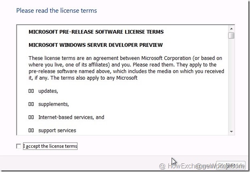Click the "Please read the license terms" heading
The image size is (250, 172).
click(57, 10)
